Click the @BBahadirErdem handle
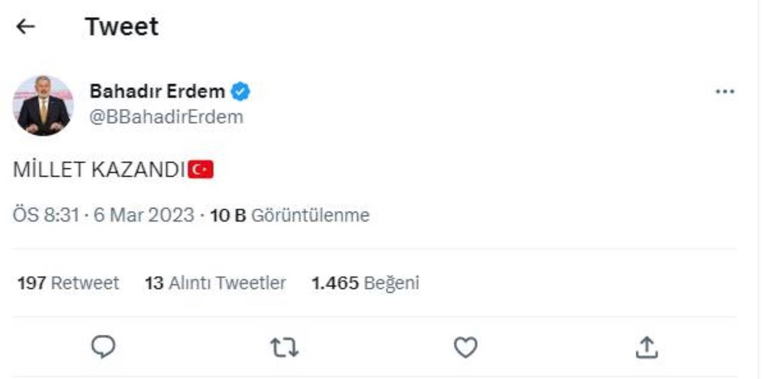The image size is (762, 379). 166,117
